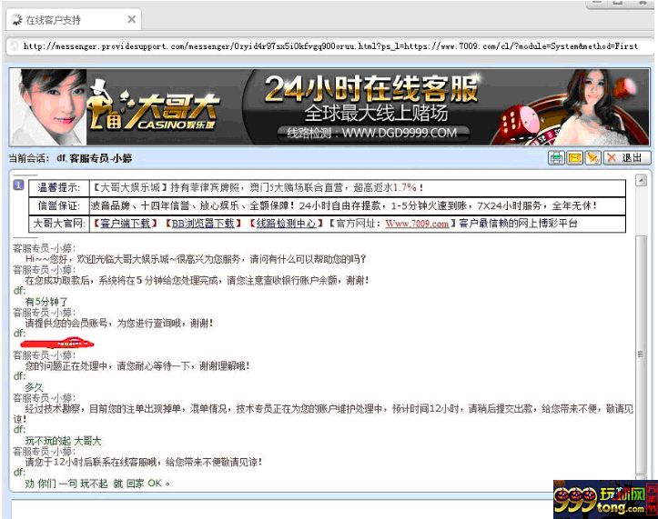Viewport: 658px width, 519px height.
Task: Select the 在线客户支持 tab
Action: [x=74, y=20]
